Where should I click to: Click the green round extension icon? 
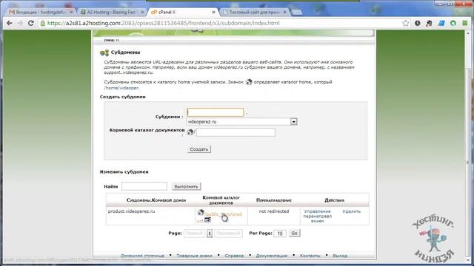tap(453, 23)
